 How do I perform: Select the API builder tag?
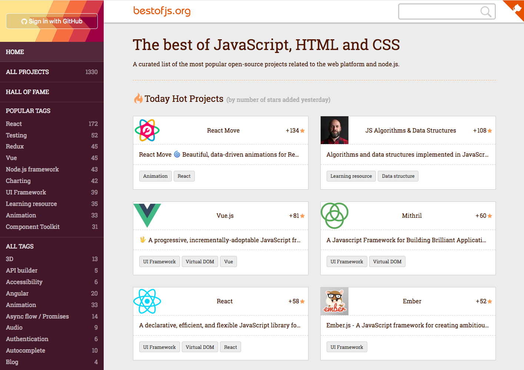pos(52,270)
